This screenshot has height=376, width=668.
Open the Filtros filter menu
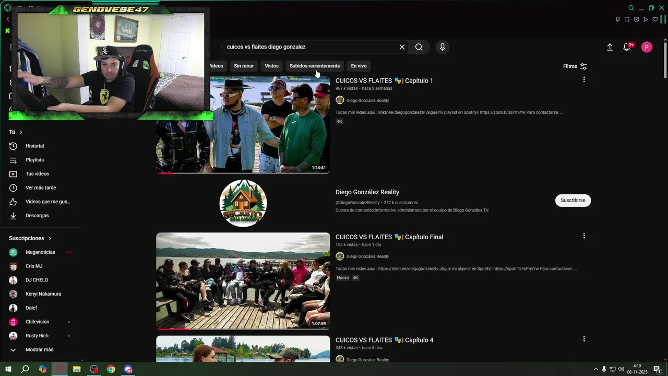575,66
